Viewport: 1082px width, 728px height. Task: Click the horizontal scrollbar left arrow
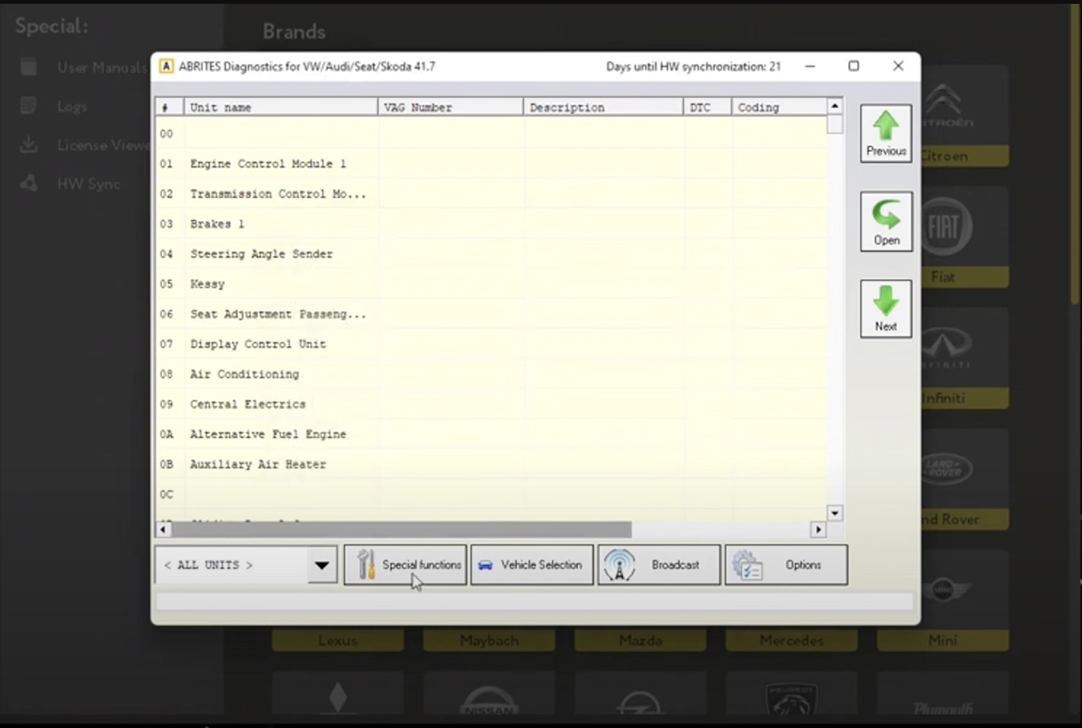(163, 530)
